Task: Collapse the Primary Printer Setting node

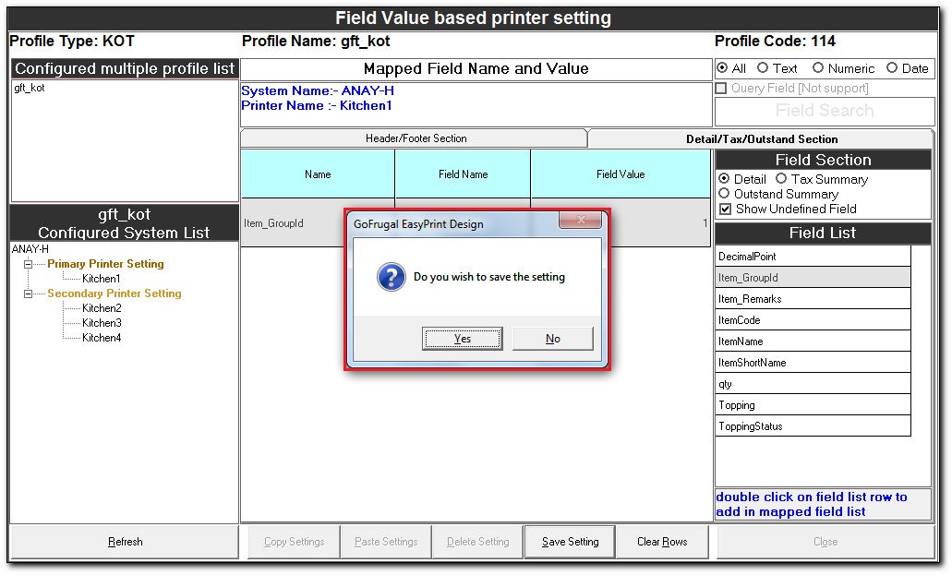Action: pos(28,264)
